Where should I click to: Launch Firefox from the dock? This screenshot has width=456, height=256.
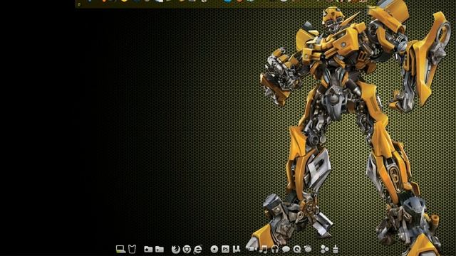click(176, 249)
